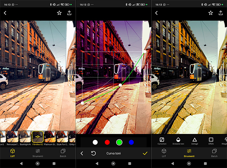Select the white channel radio dot

pos(95,142)
